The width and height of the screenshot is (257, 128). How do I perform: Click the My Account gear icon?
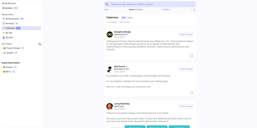[3, 3]
